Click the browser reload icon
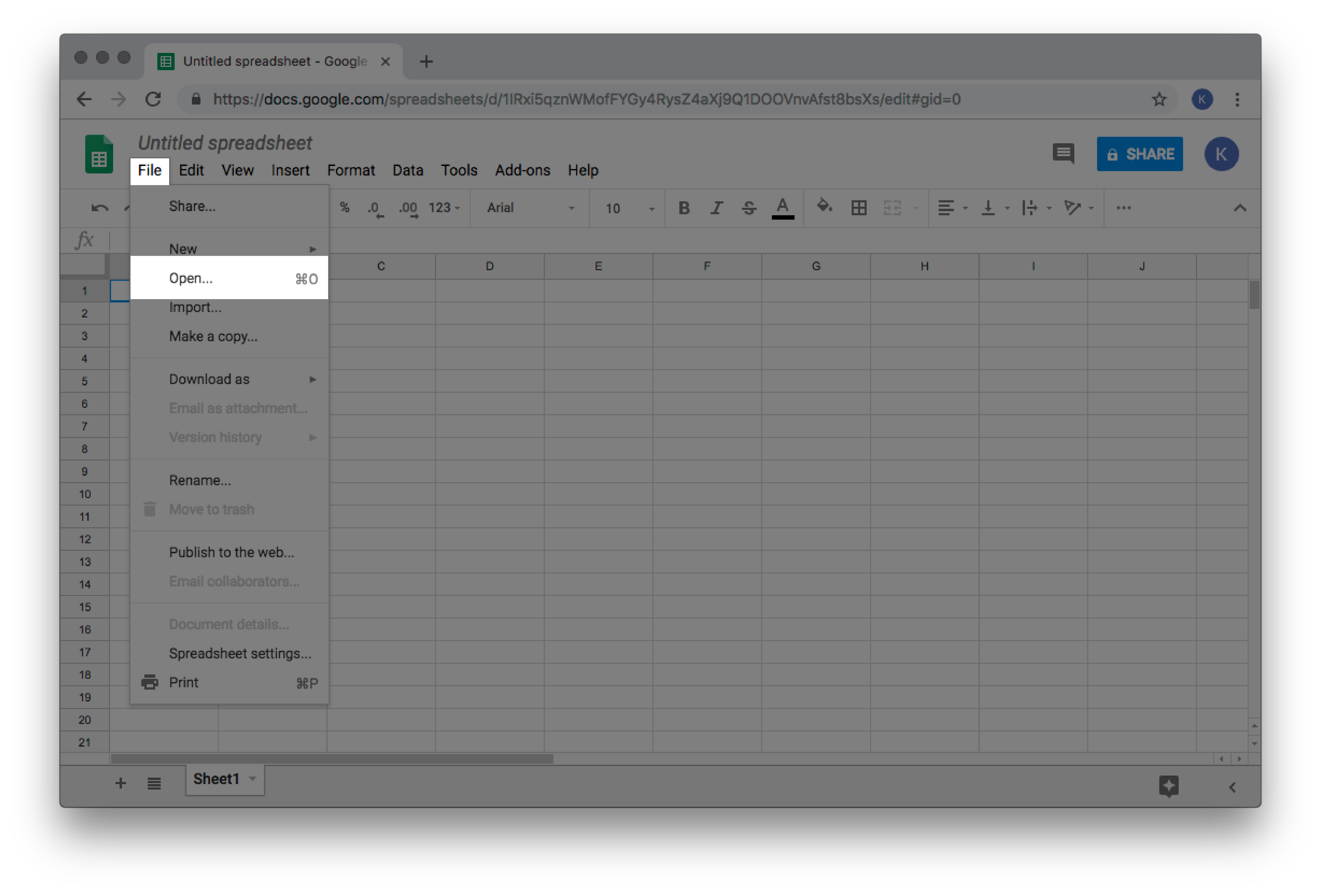This screenshot has height=893, width=1321. click(153, 99)
